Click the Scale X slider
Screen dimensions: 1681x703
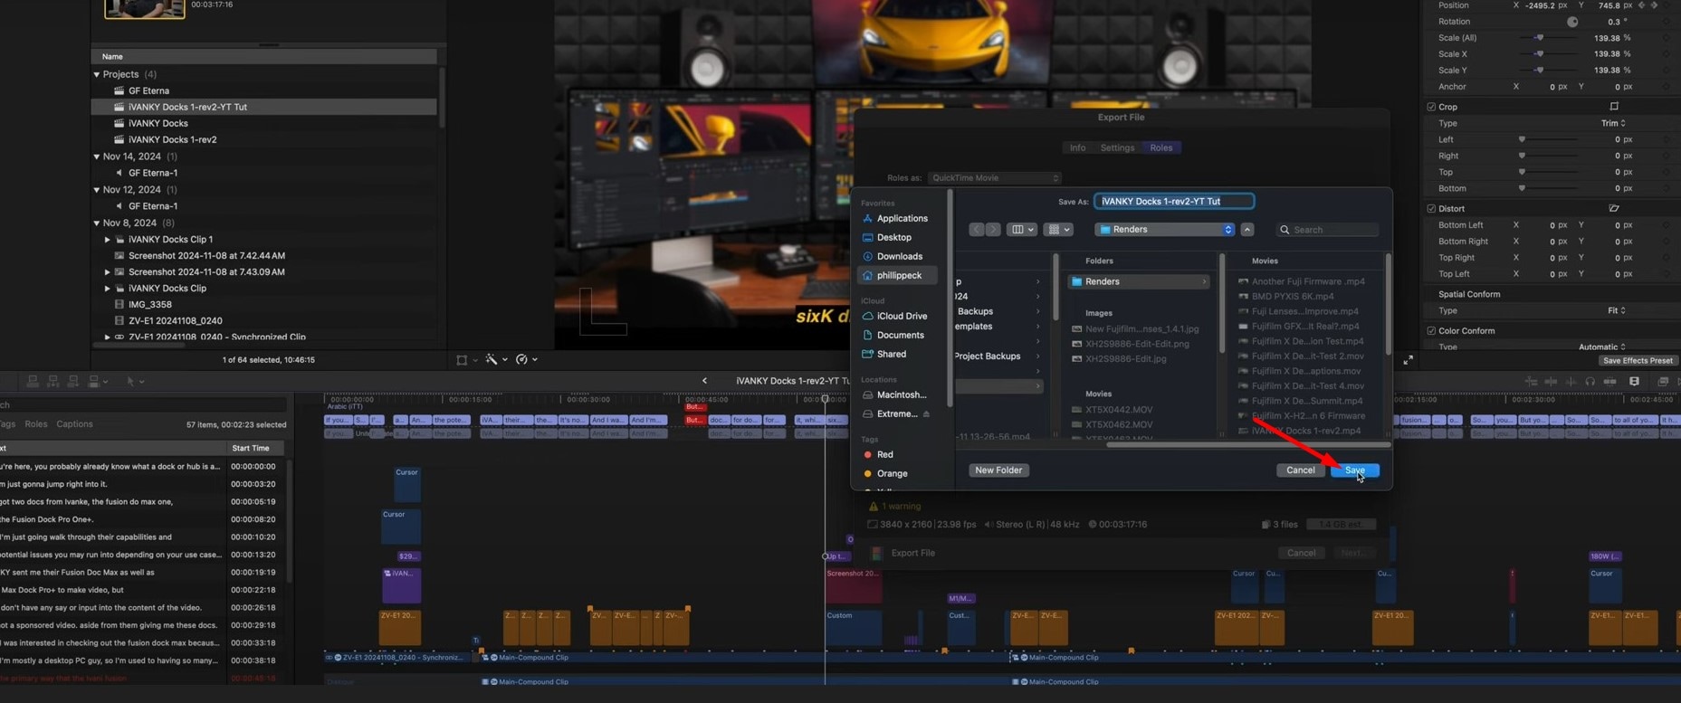pos(1539,54)
